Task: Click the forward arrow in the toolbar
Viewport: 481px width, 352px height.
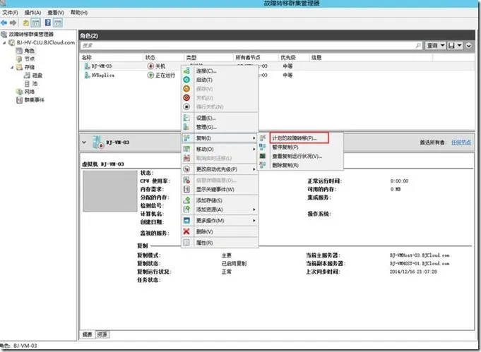Action: pos(13,23)
